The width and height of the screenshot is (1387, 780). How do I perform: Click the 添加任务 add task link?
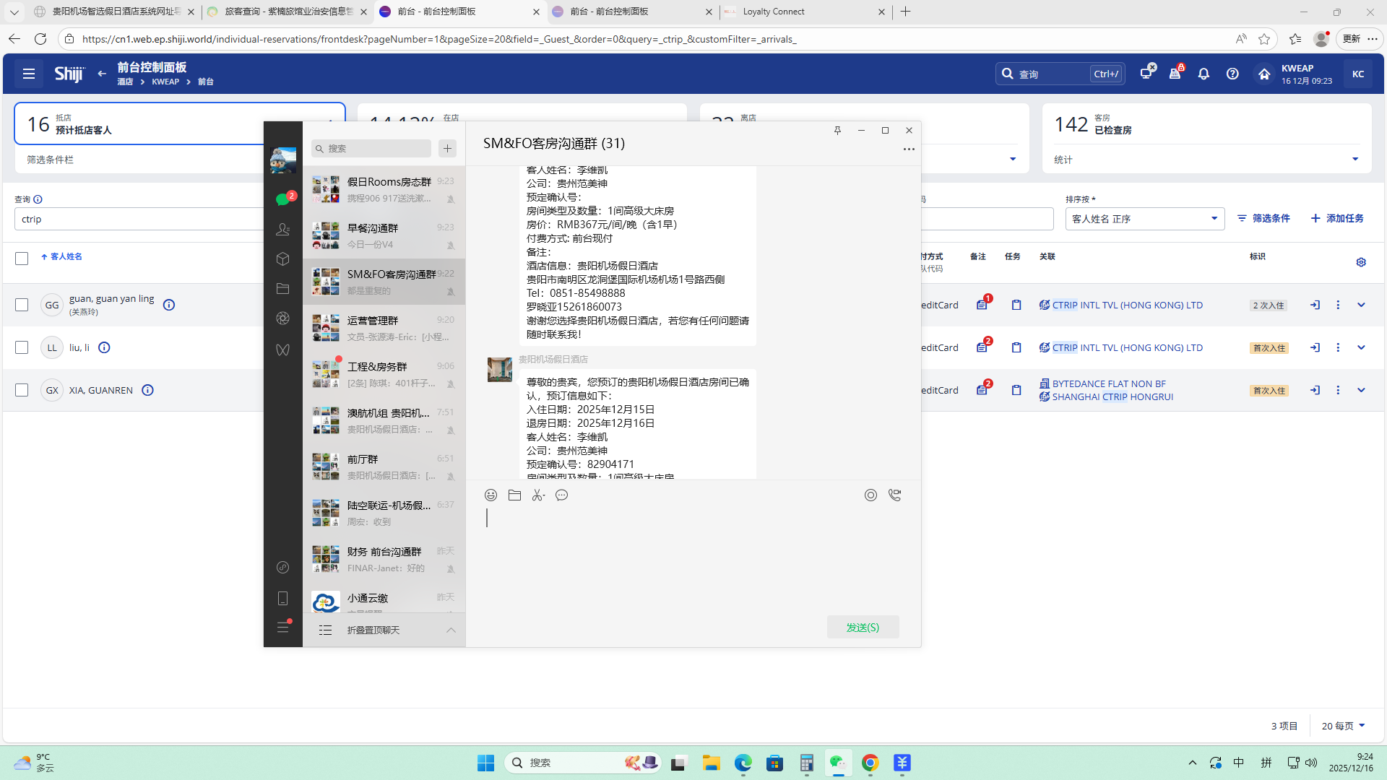pos(1337,218)
